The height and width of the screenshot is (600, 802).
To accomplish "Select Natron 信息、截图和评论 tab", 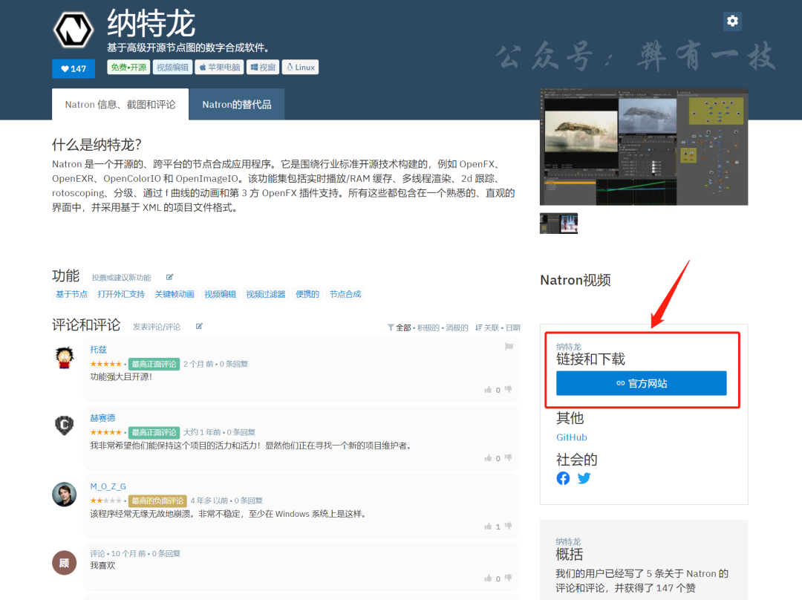I will click(x=120, y=105).
